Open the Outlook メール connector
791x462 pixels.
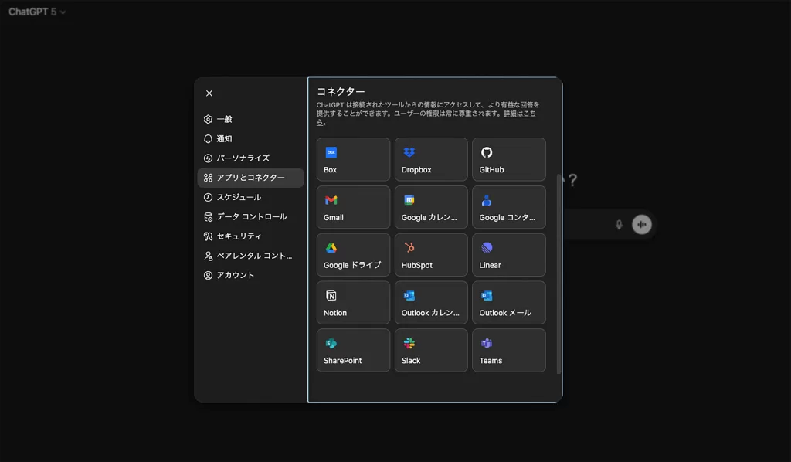point(508,303)
